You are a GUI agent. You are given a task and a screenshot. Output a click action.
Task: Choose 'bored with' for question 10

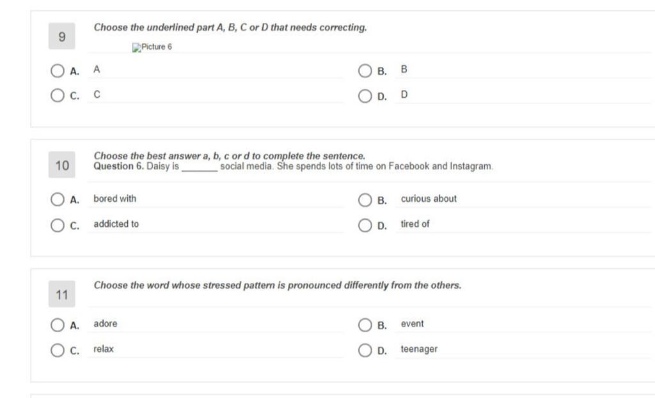pyautogui.click(x=57, y=199)
